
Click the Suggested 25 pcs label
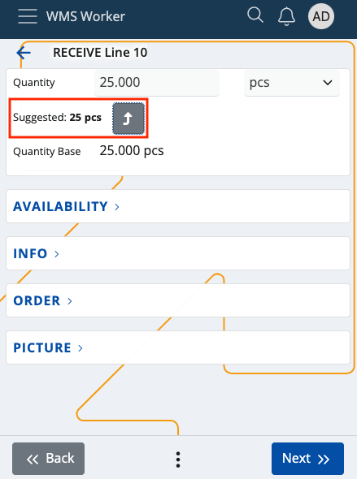pyautogui.click(x=57, y=117)
